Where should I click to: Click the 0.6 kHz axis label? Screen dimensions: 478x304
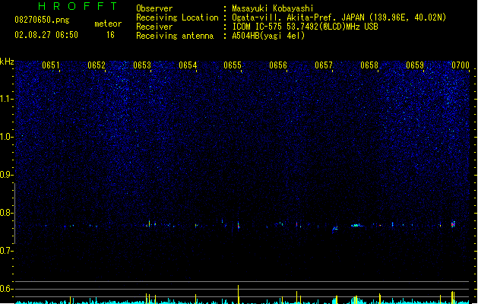[x=6, y=289]
